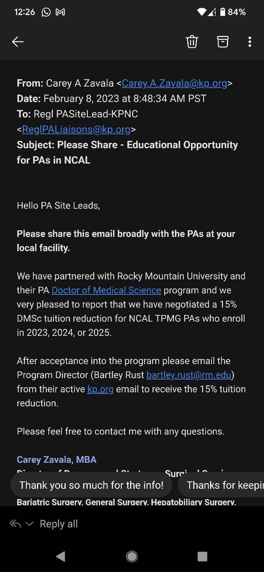Viewport: 264px width, 572px height.
Task: Tap the ReglPALiaisons@kp.org address link
Action: tap(76, 129)
